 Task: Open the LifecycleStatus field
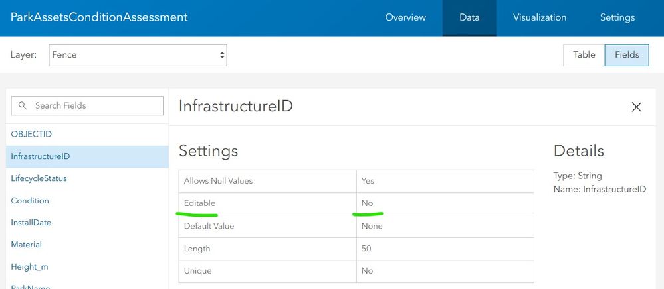point(39,178)
